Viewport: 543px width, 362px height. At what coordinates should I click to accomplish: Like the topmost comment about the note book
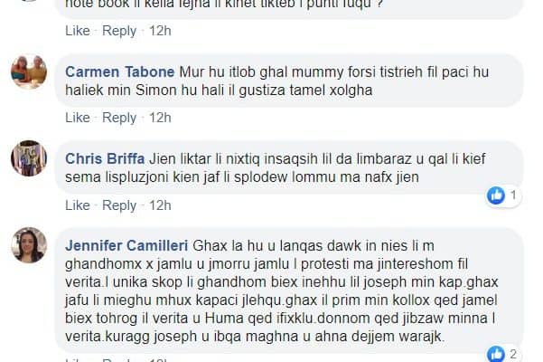coord(78,31)
